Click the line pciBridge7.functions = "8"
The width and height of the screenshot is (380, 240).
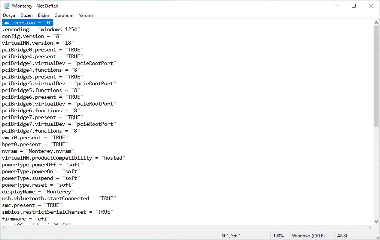pyautogui.click(x=41, y=131)
